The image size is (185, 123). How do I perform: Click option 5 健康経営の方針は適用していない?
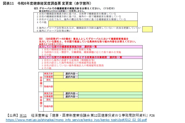89,28
